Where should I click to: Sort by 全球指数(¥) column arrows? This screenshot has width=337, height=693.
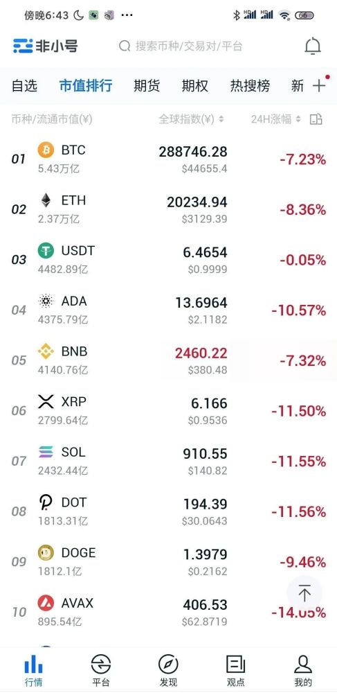point(221,119)
